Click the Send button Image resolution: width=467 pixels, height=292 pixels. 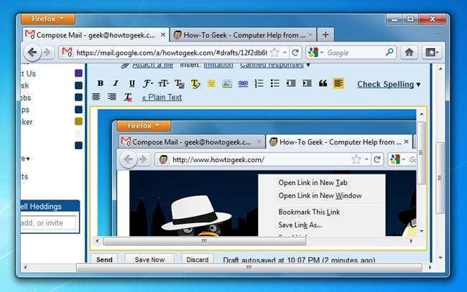pyautogui.click(x=104, y=259)
